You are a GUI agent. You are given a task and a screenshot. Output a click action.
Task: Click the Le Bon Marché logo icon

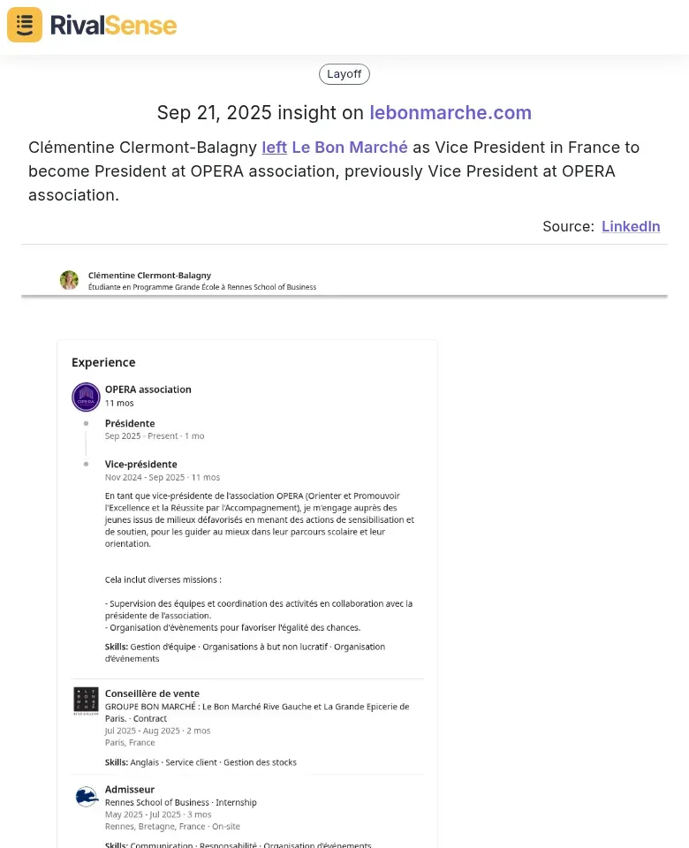86,700
